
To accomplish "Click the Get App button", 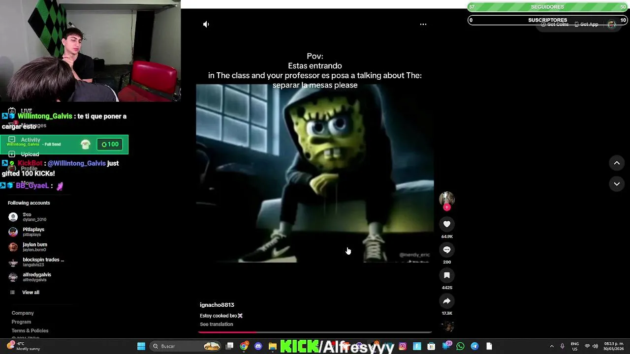I will [586, 25].
